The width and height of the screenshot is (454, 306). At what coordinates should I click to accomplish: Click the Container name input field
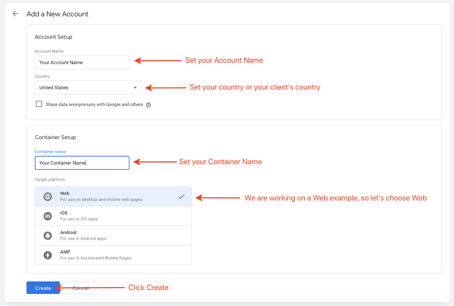[82, 163]
